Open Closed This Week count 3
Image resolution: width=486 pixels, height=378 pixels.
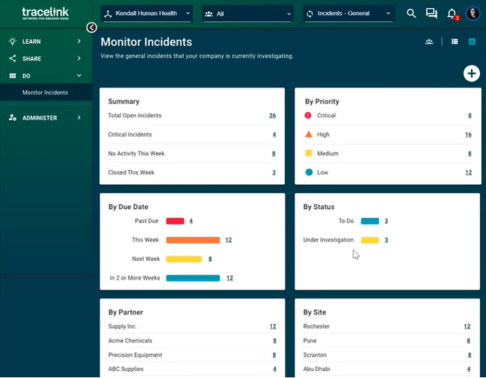[274, 173]
